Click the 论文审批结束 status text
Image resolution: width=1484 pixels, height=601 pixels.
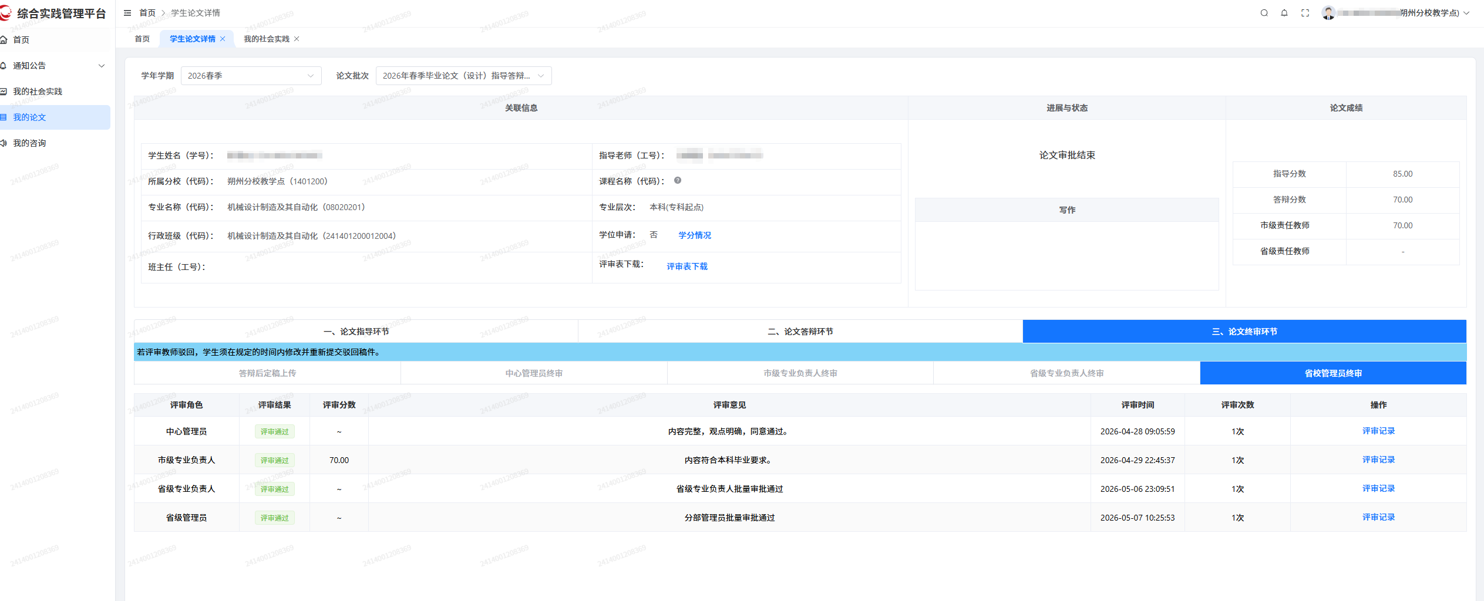1067,155
